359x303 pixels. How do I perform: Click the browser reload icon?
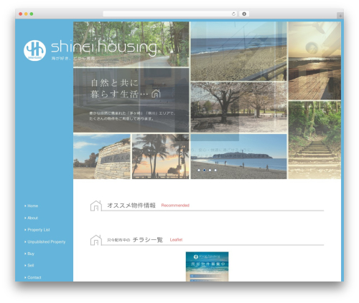pos(233,14)
